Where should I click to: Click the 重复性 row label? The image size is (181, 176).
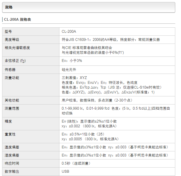point(10,134)
